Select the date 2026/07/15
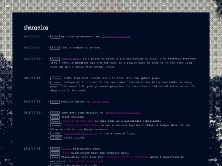 coord(33,78)
